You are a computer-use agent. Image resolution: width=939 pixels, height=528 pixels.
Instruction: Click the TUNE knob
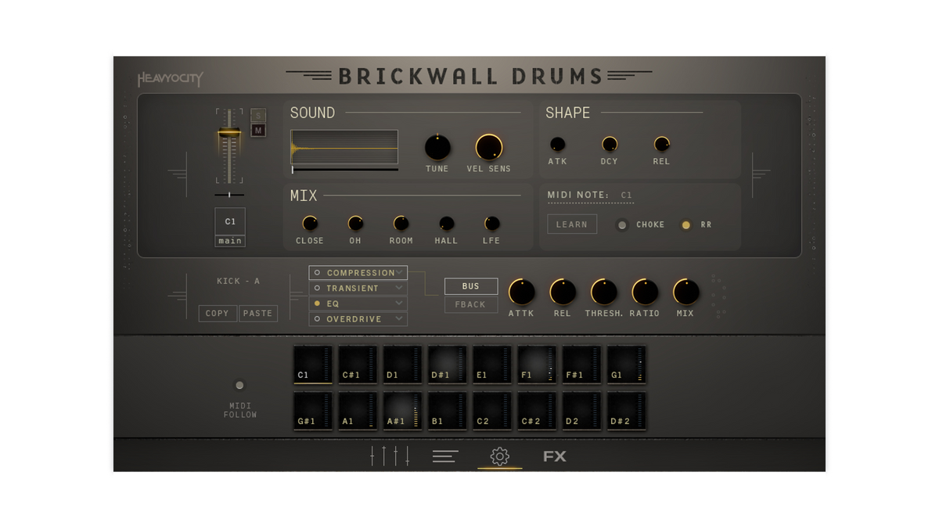click(x=437, y=147)
